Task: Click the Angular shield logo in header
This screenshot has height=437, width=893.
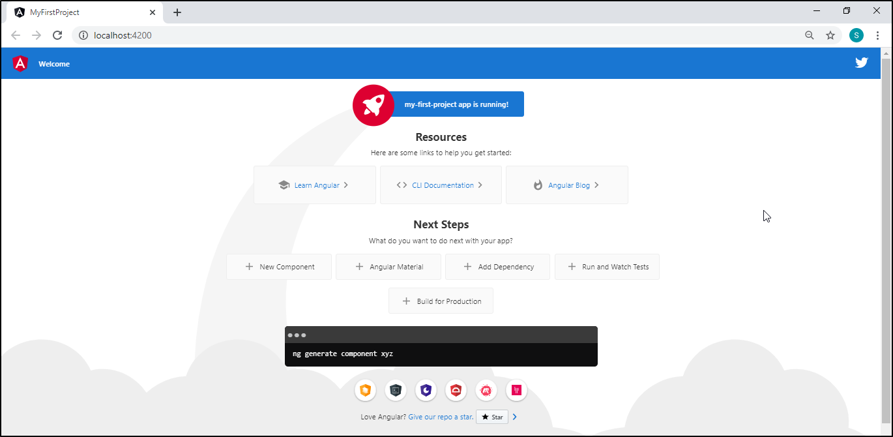Action: (20, 63)
